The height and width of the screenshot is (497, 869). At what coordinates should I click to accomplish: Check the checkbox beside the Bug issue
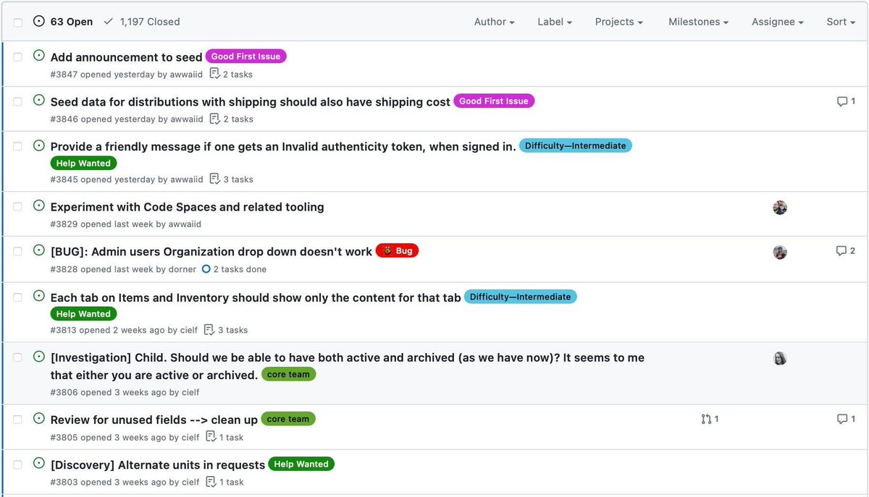pos(17,251)
